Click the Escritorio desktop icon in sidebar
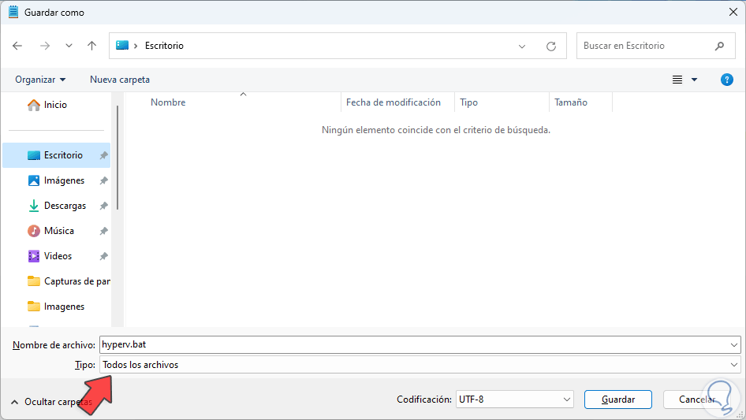Screen dimensions: 746x420 34,155
